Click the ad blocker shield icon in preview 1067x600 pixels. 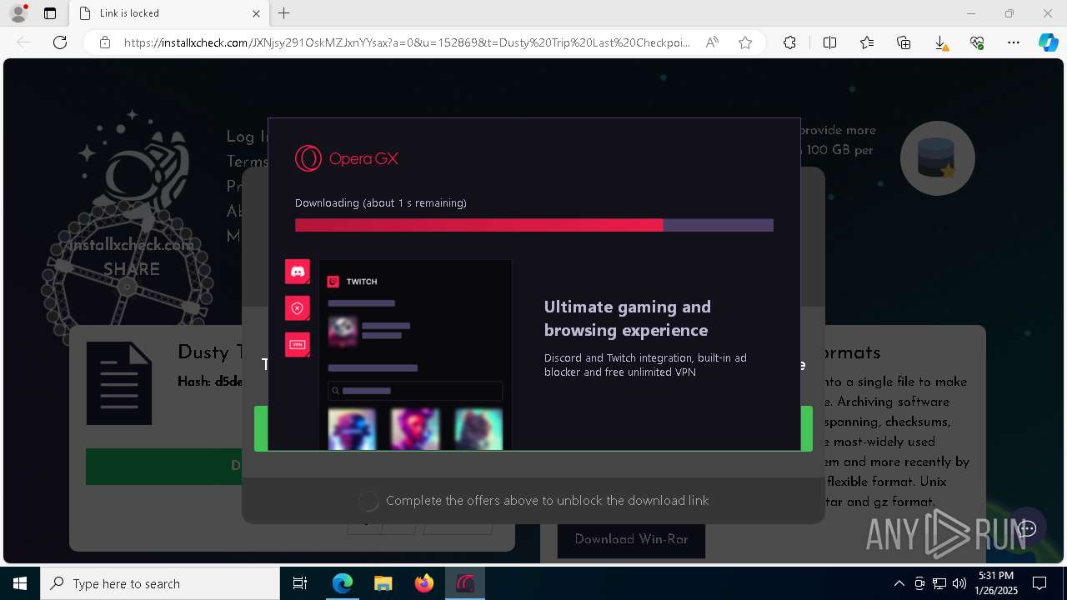298,308
